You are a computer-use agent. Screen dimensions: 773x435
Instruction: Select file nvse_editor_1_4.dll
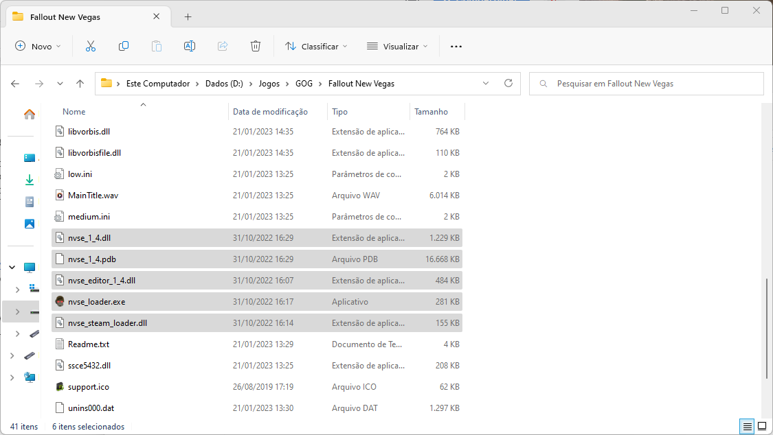(x=257, y=281)
